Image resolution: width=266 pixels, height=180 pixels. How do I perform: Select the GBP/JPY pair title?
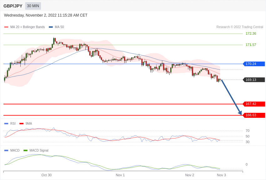click(13, 6)
